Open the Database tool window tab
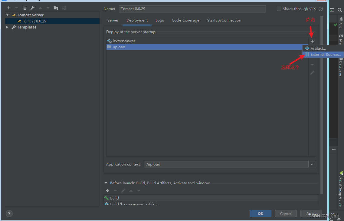344x221 pixels. point(341,67)
